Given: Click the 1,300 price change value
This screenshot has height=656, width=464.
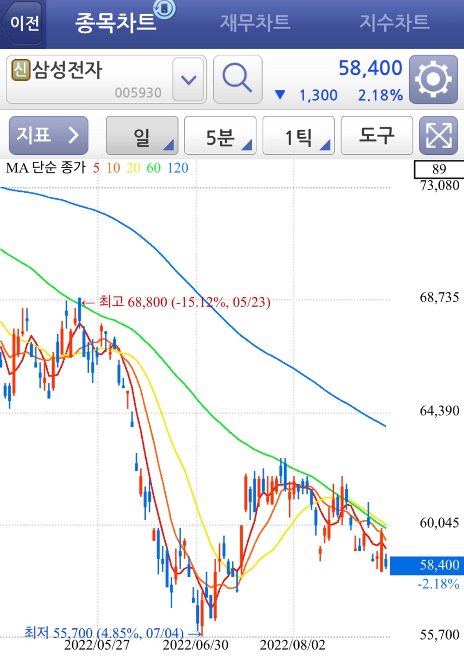Looking at the screenshot, I should pyautogui.click(x=318, y=95).
